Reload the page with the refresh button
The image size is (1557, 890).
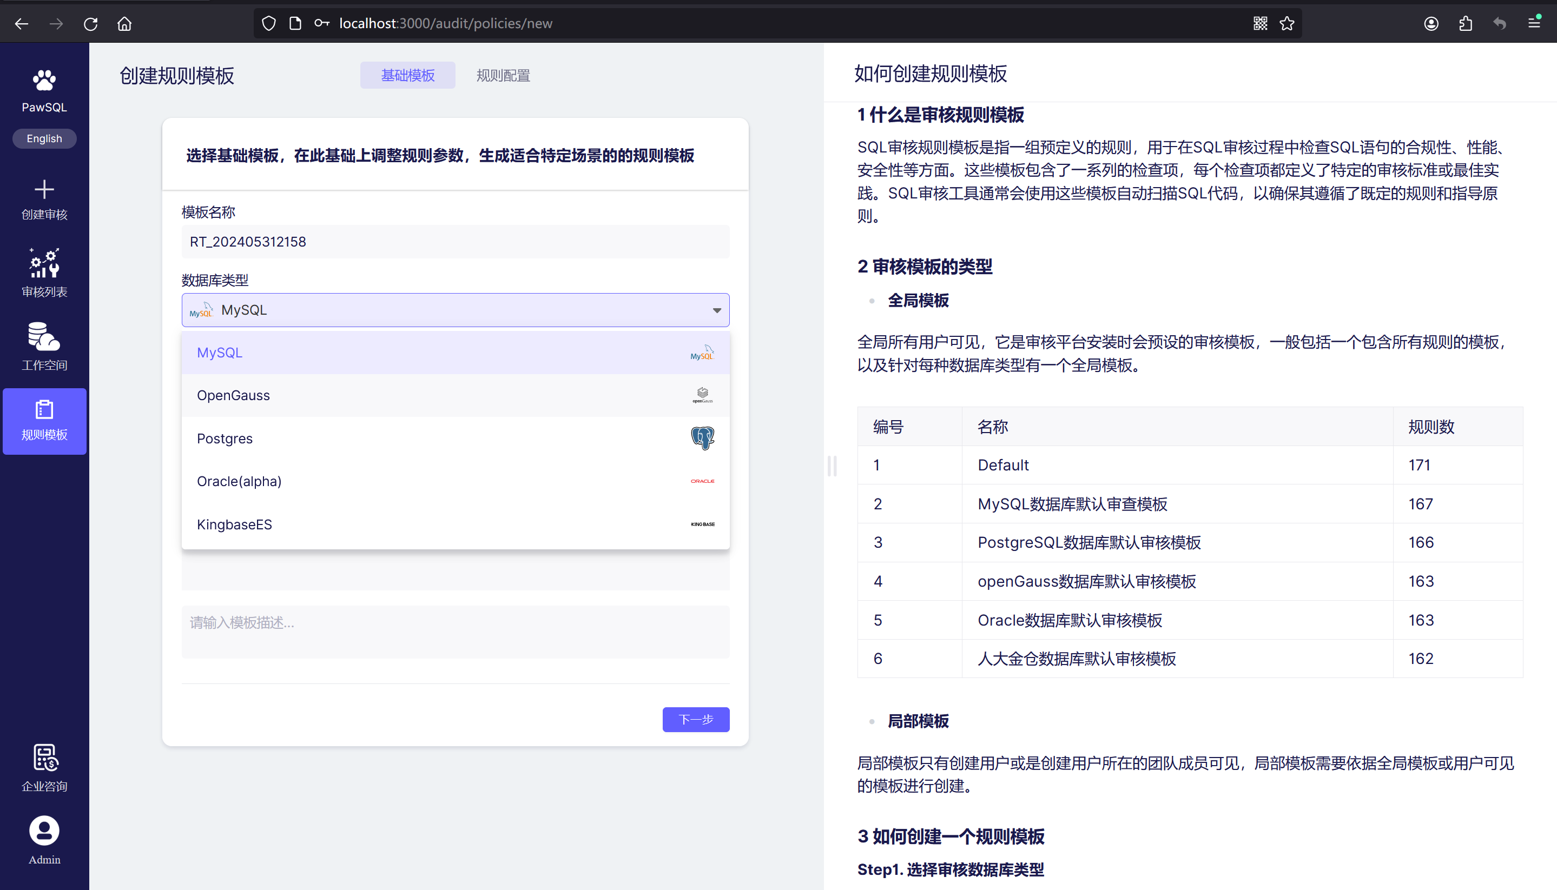(x=90, y=23)
